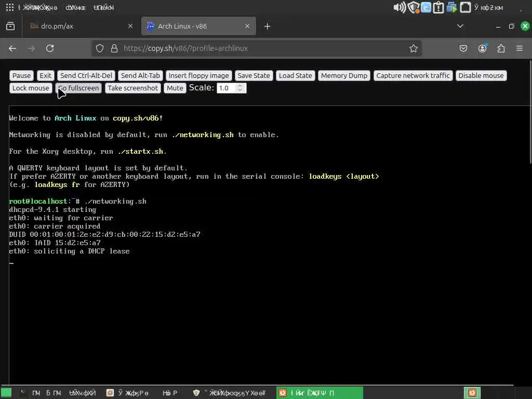
Task: Bookmark this page with star icon
Action: pos(413,48)
